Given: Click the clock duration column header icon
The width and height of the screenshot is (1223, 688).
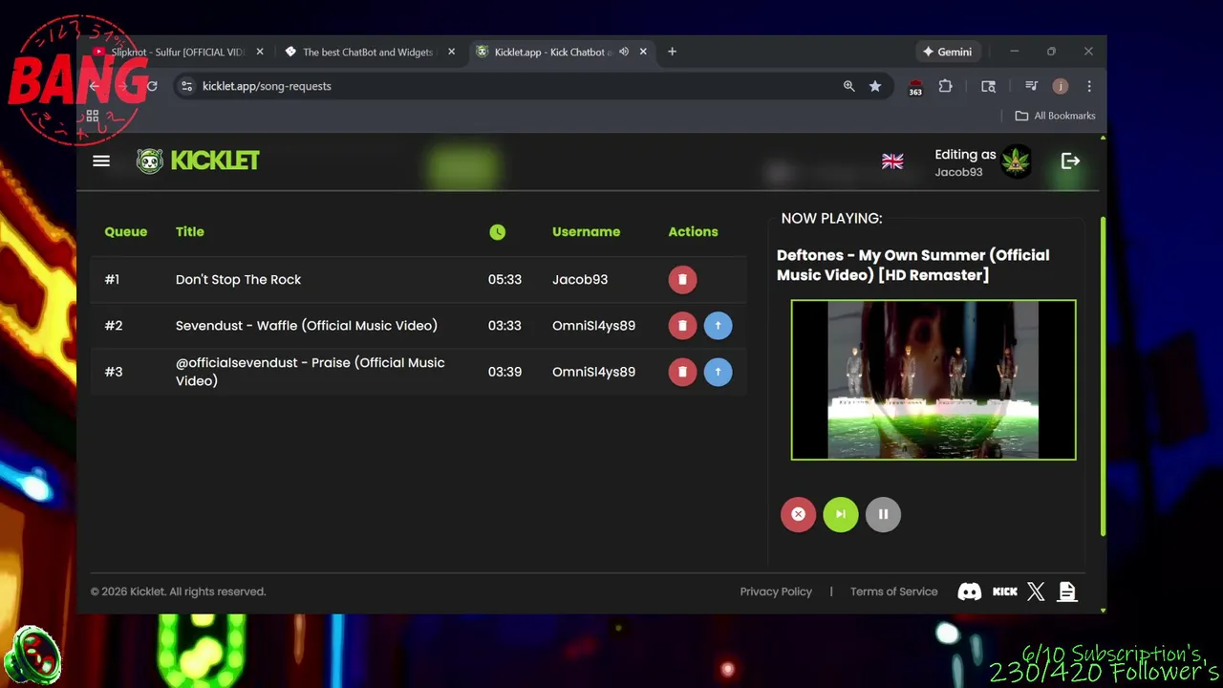Looking at the screenshot, I should tap(497, 232).
